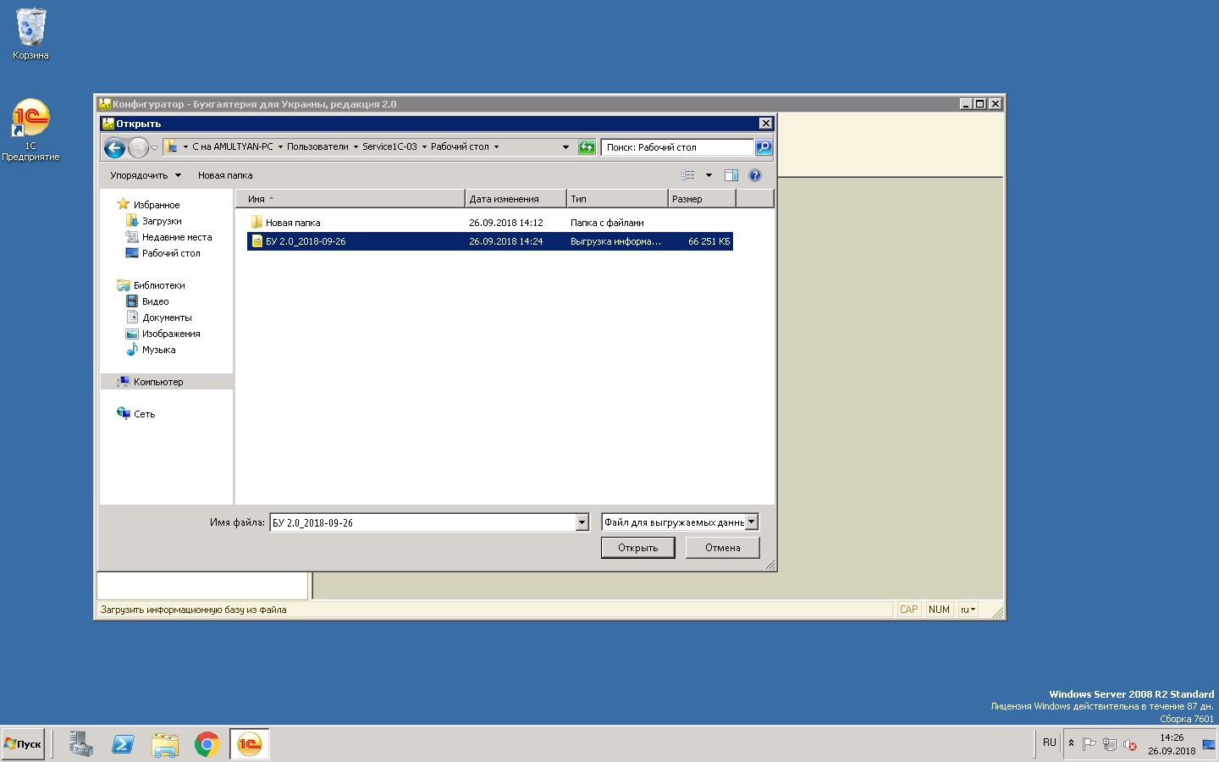Sort by the 'Дата изменения' column header
The height and width of the screenshot is (762, 1219).
(516, 199)
